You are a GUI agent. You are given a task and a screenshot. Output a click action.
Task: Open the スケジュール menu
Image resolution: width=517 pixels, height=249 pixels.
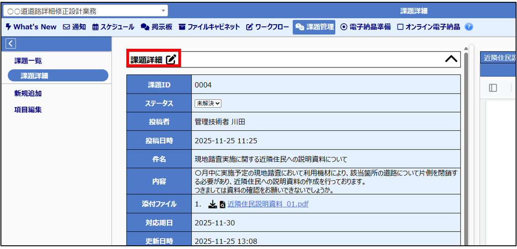pyautogui.click(x=113, y=27)
